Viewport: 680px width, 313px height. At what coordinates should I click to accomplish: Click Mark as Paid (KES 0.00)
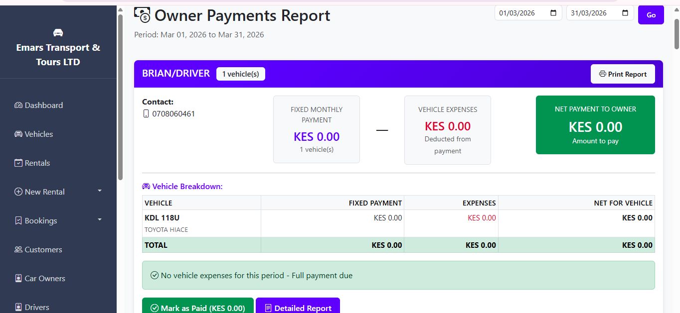[198, 308]
